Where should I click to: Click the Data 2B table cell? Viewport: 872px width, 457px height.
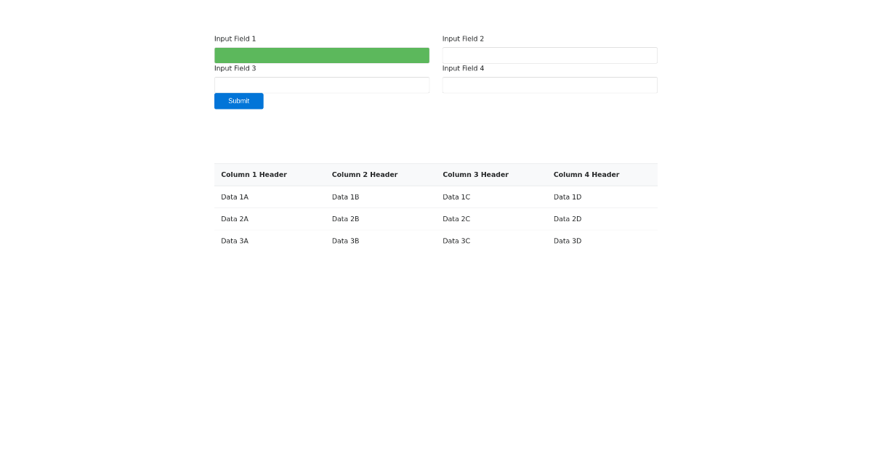[x=345, y=219]
